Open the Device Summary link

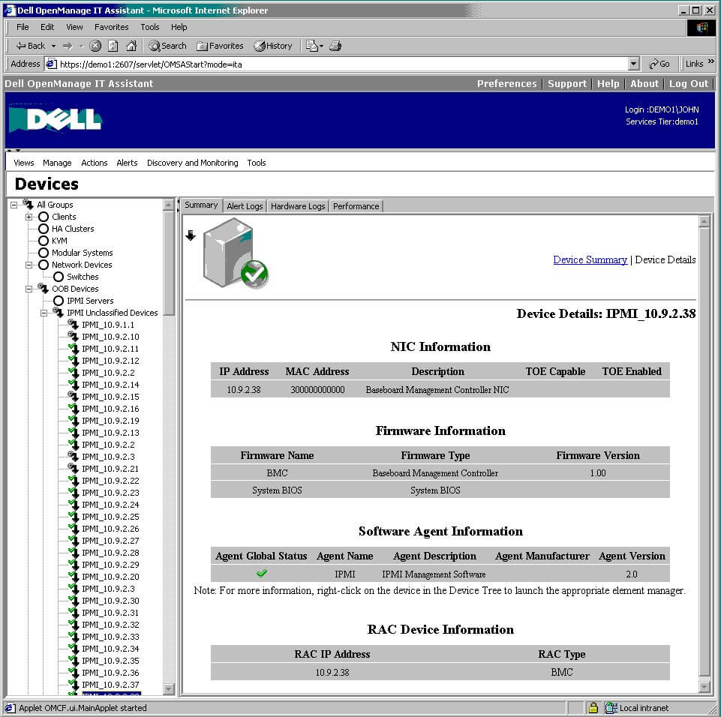coord(590,259)
